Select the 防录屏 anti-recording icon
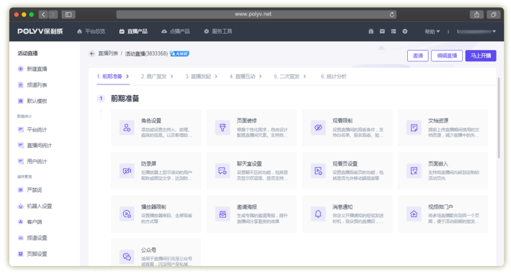Image resolution: width=511 pixels, height=273 pixels. (x=127, y=170)
